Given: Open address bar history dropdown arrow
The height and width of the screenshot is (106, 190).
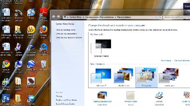Looking at the screenshot, I should coord(156,17).
